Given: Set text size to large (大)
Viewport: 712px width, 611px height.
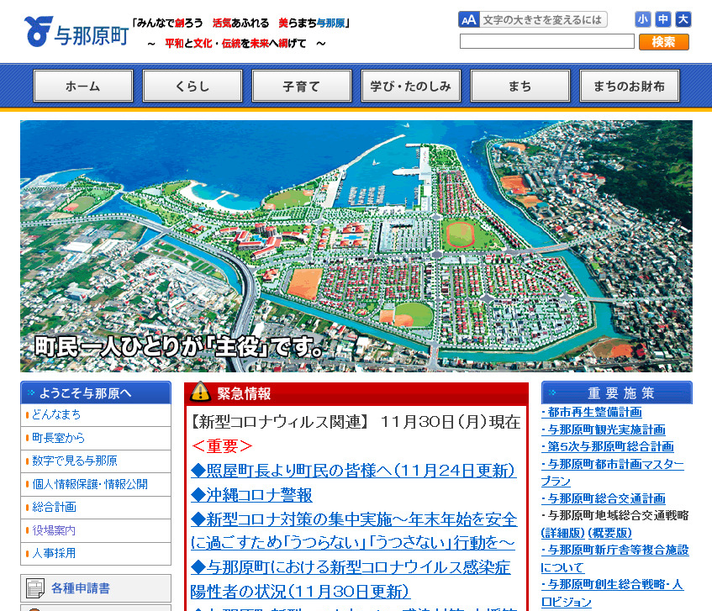Looking at the screenshot, I should 683,19.
